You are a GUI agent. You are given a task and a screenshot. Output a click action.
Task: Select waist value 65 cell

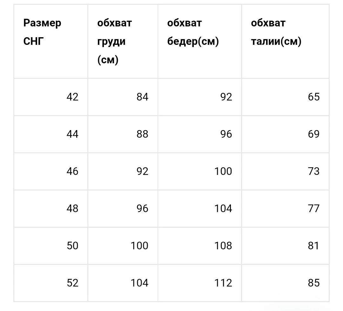coord(285,97)
